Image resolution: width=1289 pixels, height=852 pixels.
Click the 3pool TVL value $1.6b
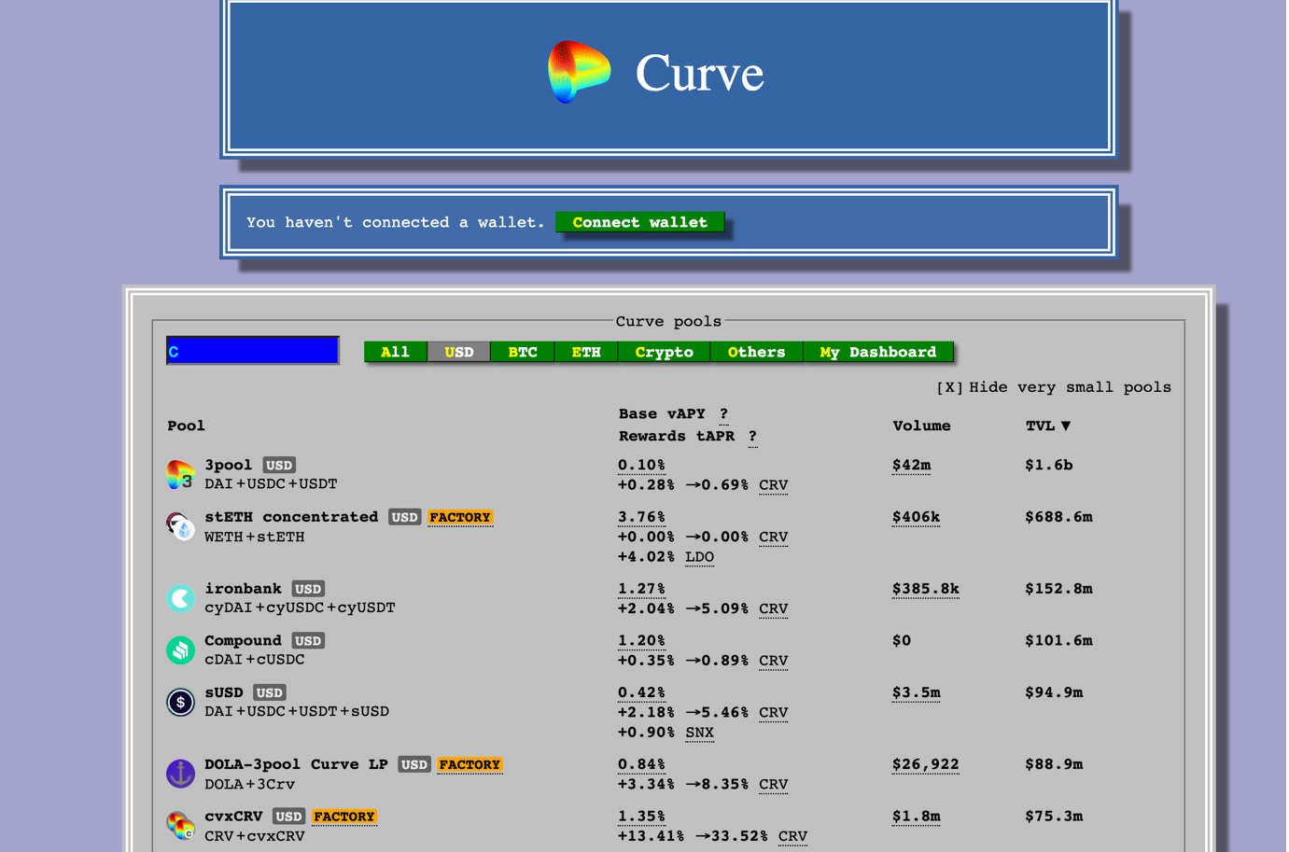(1049, 466)
